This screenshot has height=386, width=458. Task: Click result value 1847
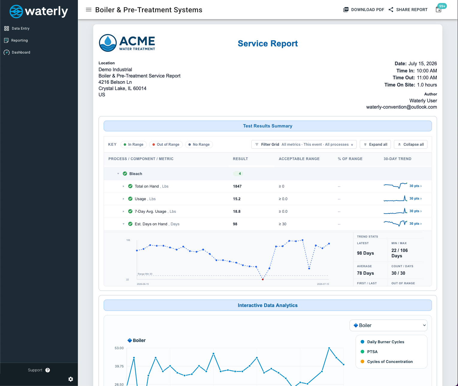[x=237, y=186]
